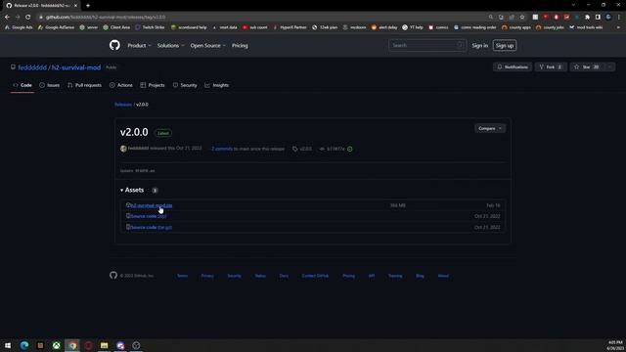Viewport: 626px width, 352px height.
Task: Download Source code (tar.gz)
Action: click(152, 228)
